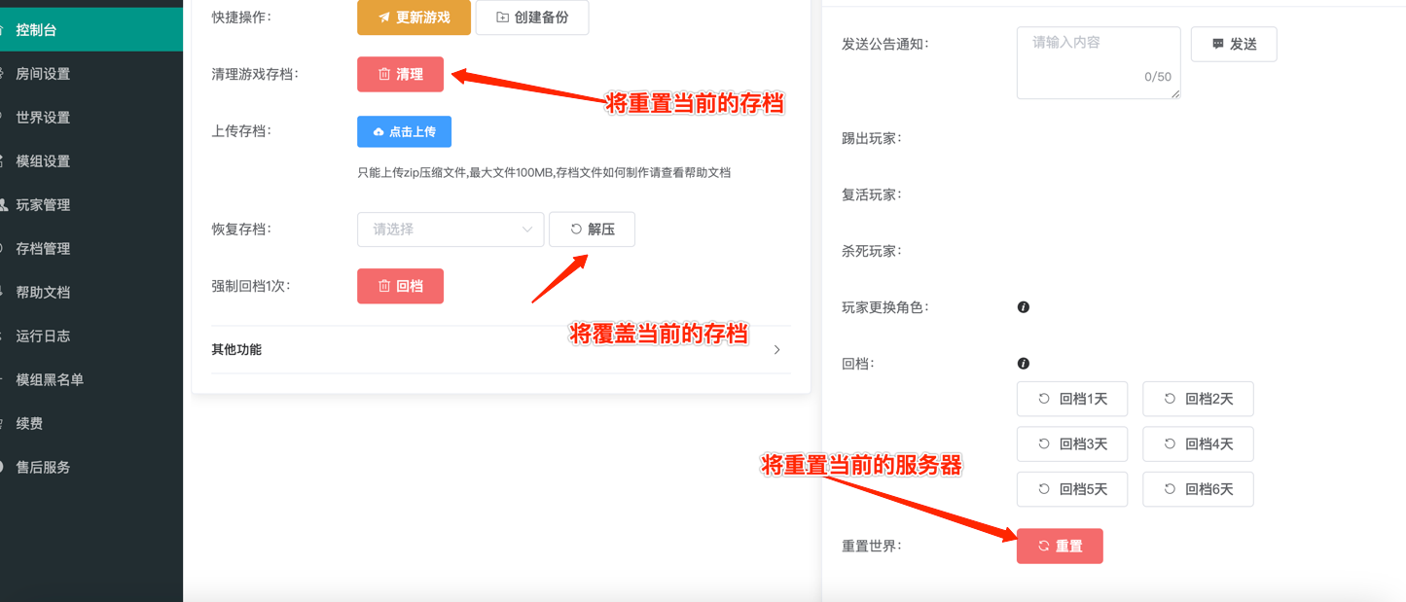Viewport: 1406px width, 602px height.
Task: Click the info icon beside 玩家更换角色
Action: coord(1023,307)
